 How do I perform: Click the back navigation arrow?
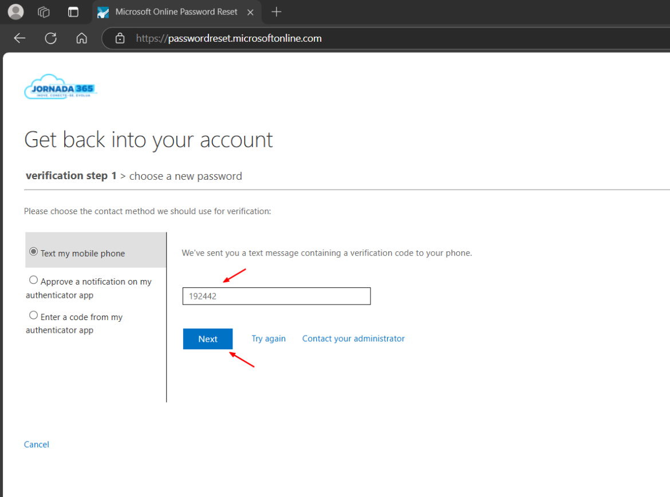(x=19, y=38)
